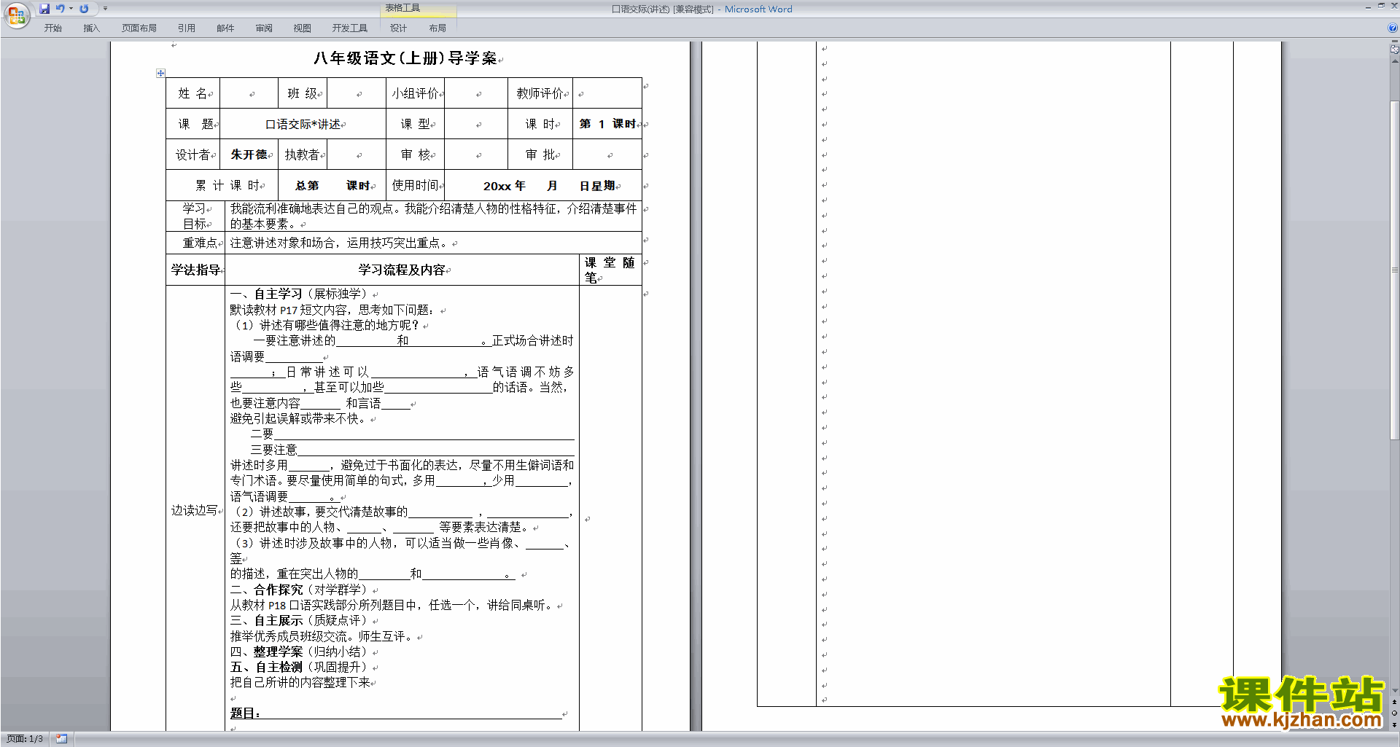Image resolution: width=1400 pixels, height=747 pixels.
Task: Redo or repeat the last action
Action: (84, 9)
